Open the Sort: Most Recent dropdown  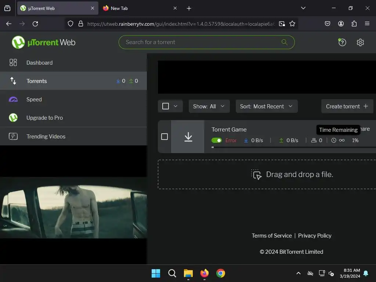pyautogui.click(x=267, y=106)
